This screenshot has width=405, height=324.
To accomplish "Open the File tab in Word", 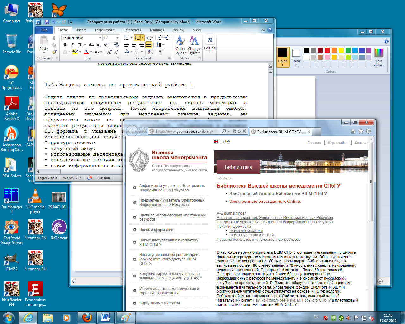I will 44,30.
